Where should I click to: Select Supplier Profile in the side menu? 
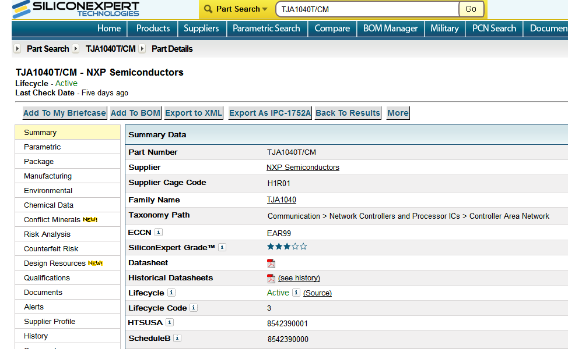tap(68, 322)
